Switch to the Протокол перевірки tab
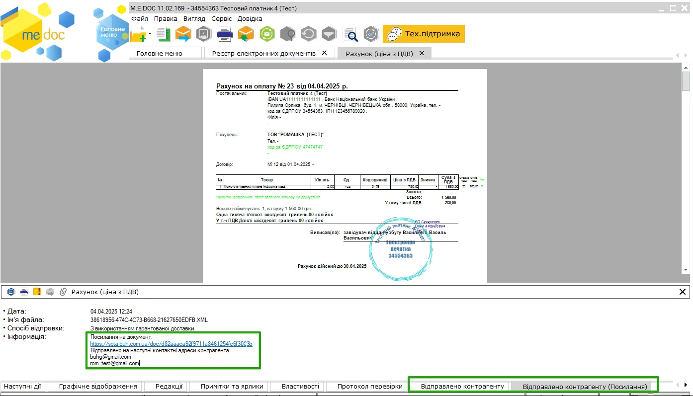The width and height of the screenshot is (693, 396). 370,386
